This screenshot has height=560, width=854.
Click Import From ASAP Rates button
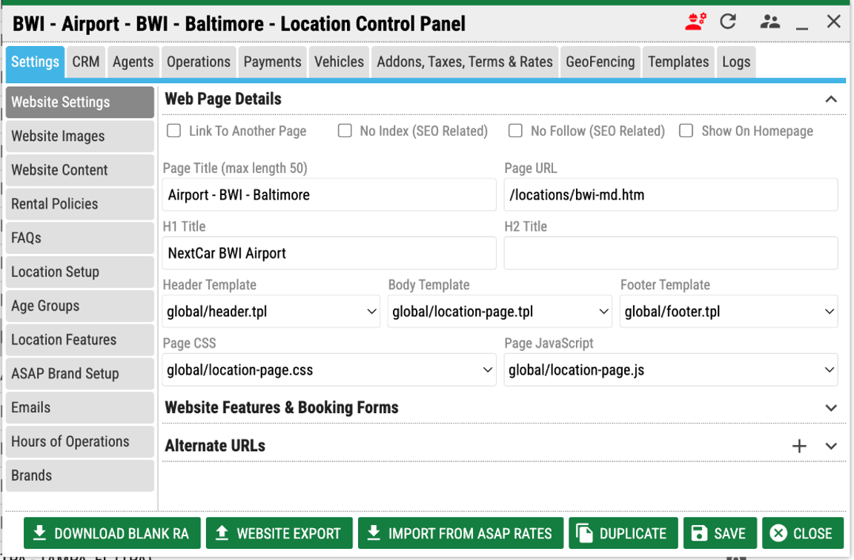point(460,533)
